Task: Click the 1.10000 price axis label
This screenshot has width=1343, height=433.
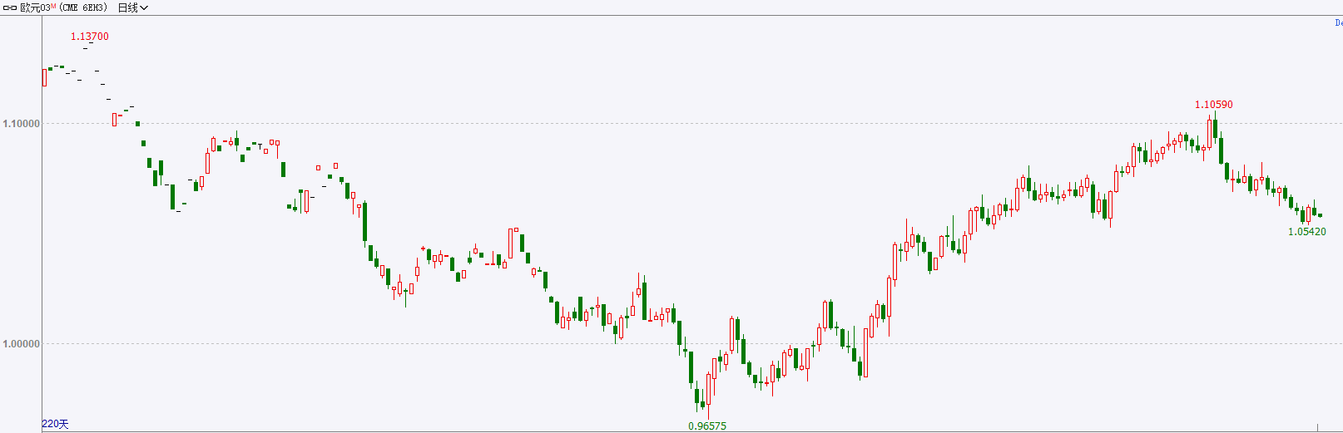Action: click(21, 124)
